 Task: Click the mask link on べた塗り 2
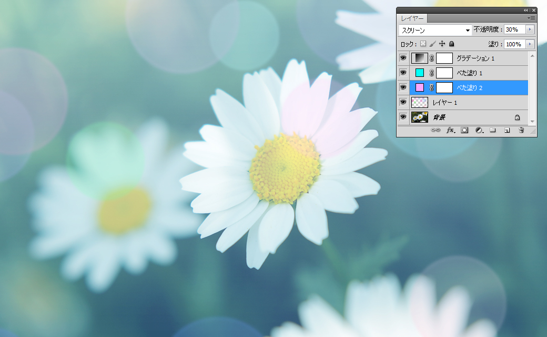[x=431, y=87]
